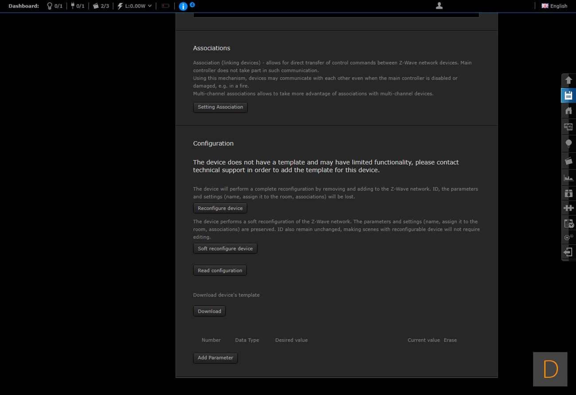Screen dimensions: 576x395
Task: Click Add Parameter button
Action: pos(215,358)
